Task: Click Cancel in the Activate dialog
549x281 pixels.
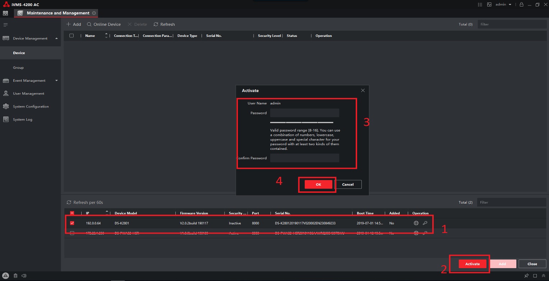Action: click(x=347, y=184)
